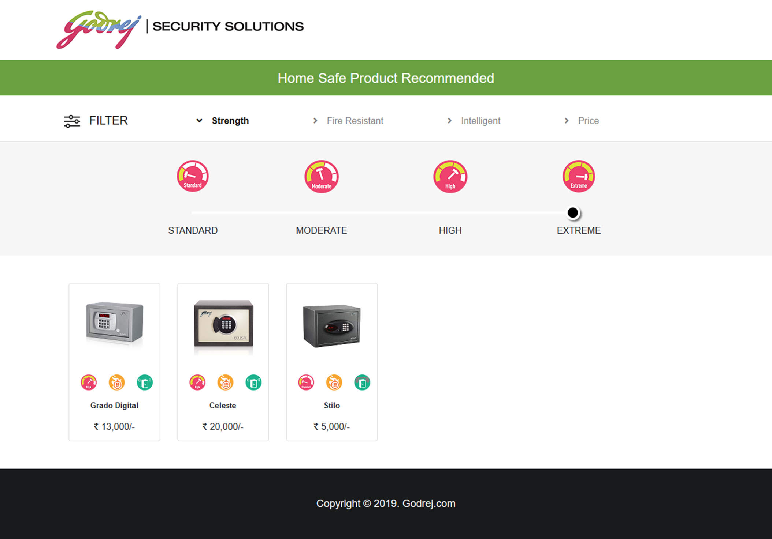The height and width of the screenshot is (539, 772).
Task: Click the Celeste product name
Action: (x=223, y=405)
